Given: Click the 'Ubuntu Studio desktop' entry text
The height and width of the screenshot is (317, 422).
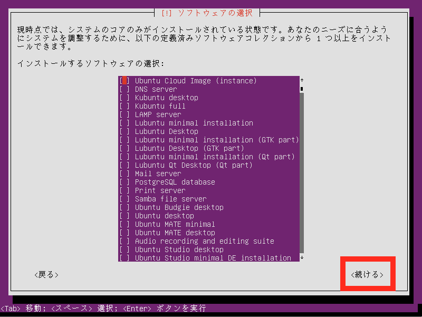Looking at the screenshot, I should [x=179, y=249].
